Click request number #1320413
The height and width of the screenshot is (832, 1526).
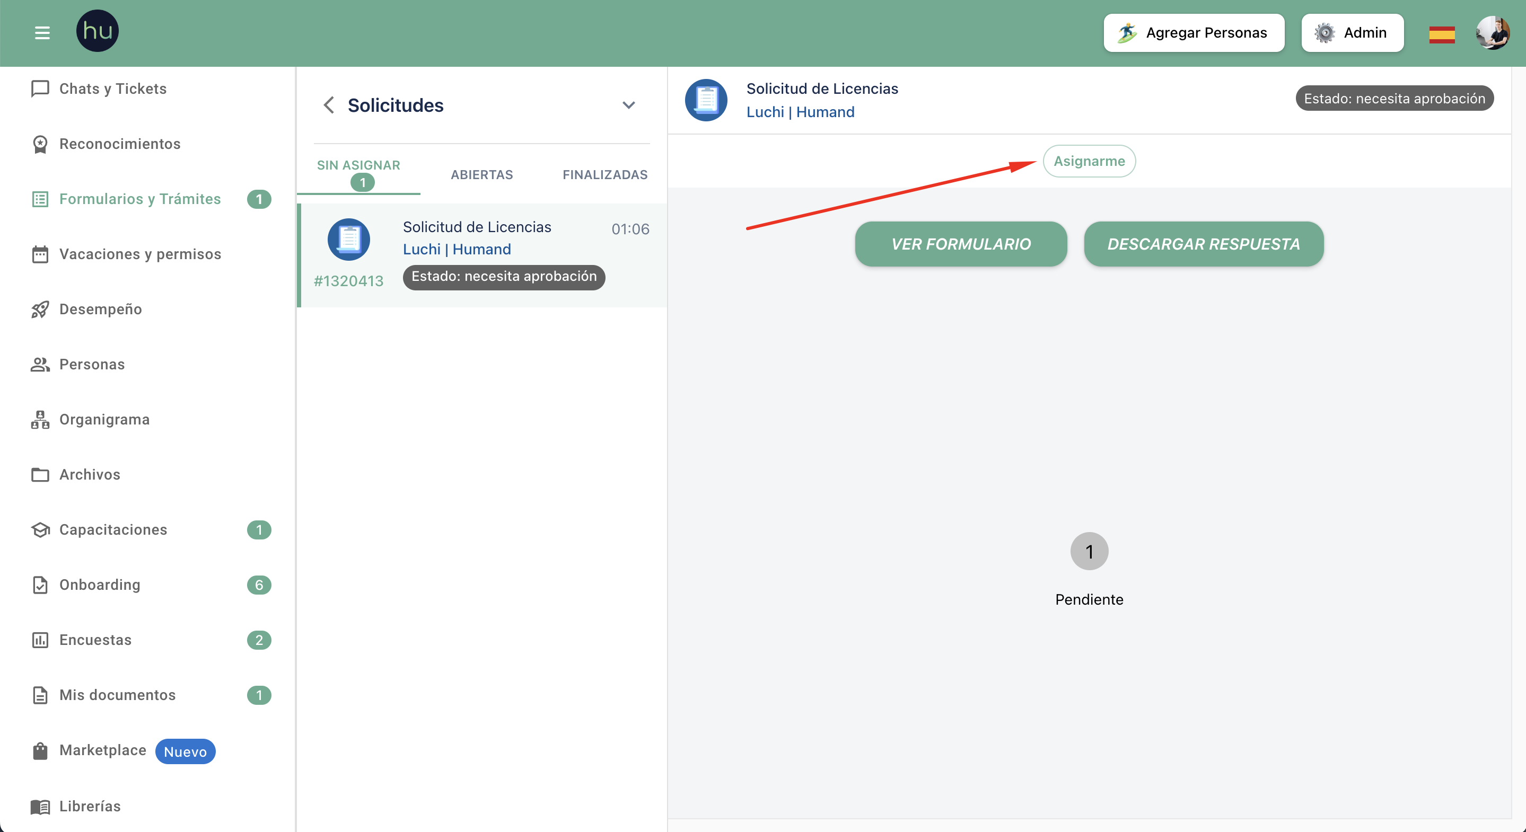tap(348, 281)
